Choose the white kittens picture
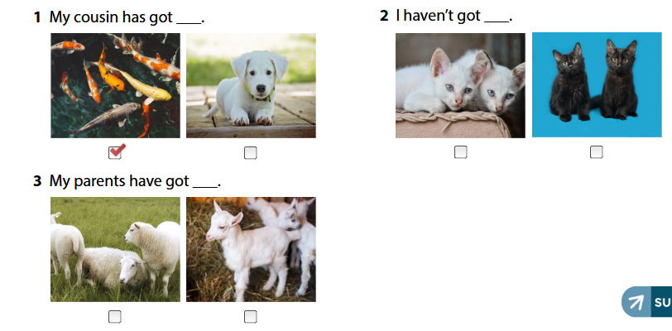The width and height of the screenshot is (672, 331). point(460,85)
